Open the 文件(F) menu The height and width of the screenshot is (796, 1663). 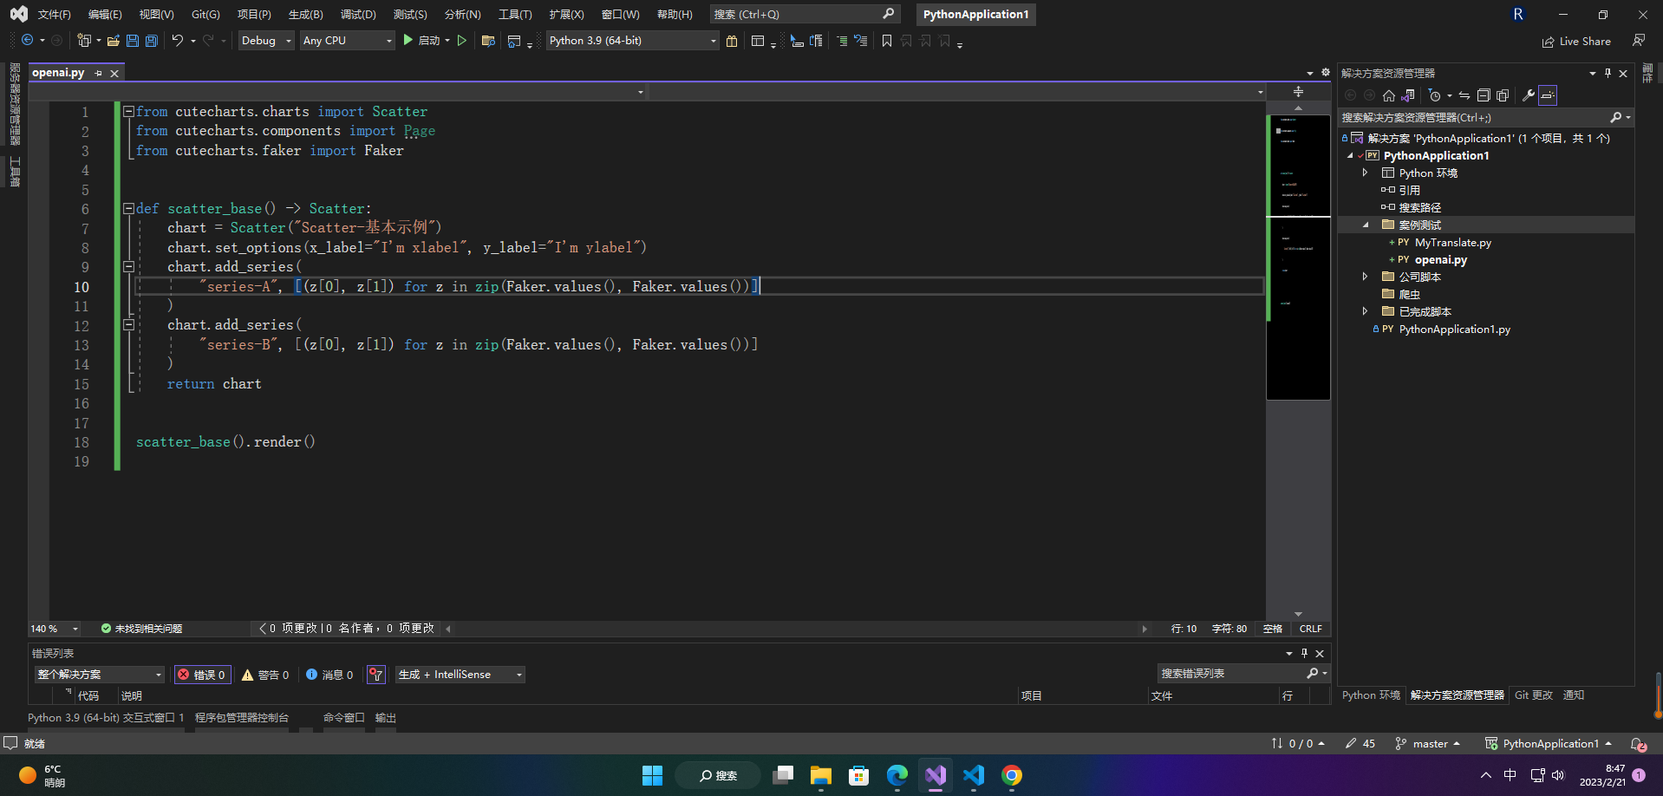[54, 15]
